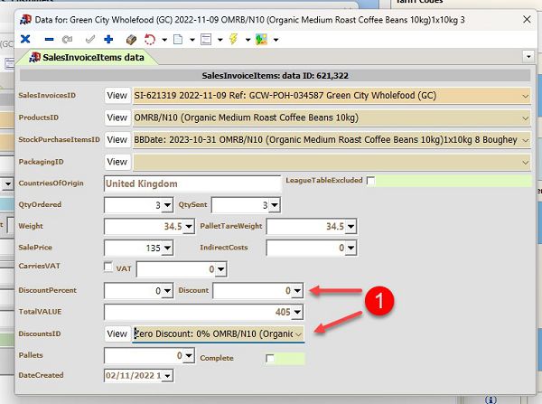This screenshot has width=542, height=404.
Task: Click the grey record-navigation icon beside minus
Action: pyautogui.click(x=67, y=40)
